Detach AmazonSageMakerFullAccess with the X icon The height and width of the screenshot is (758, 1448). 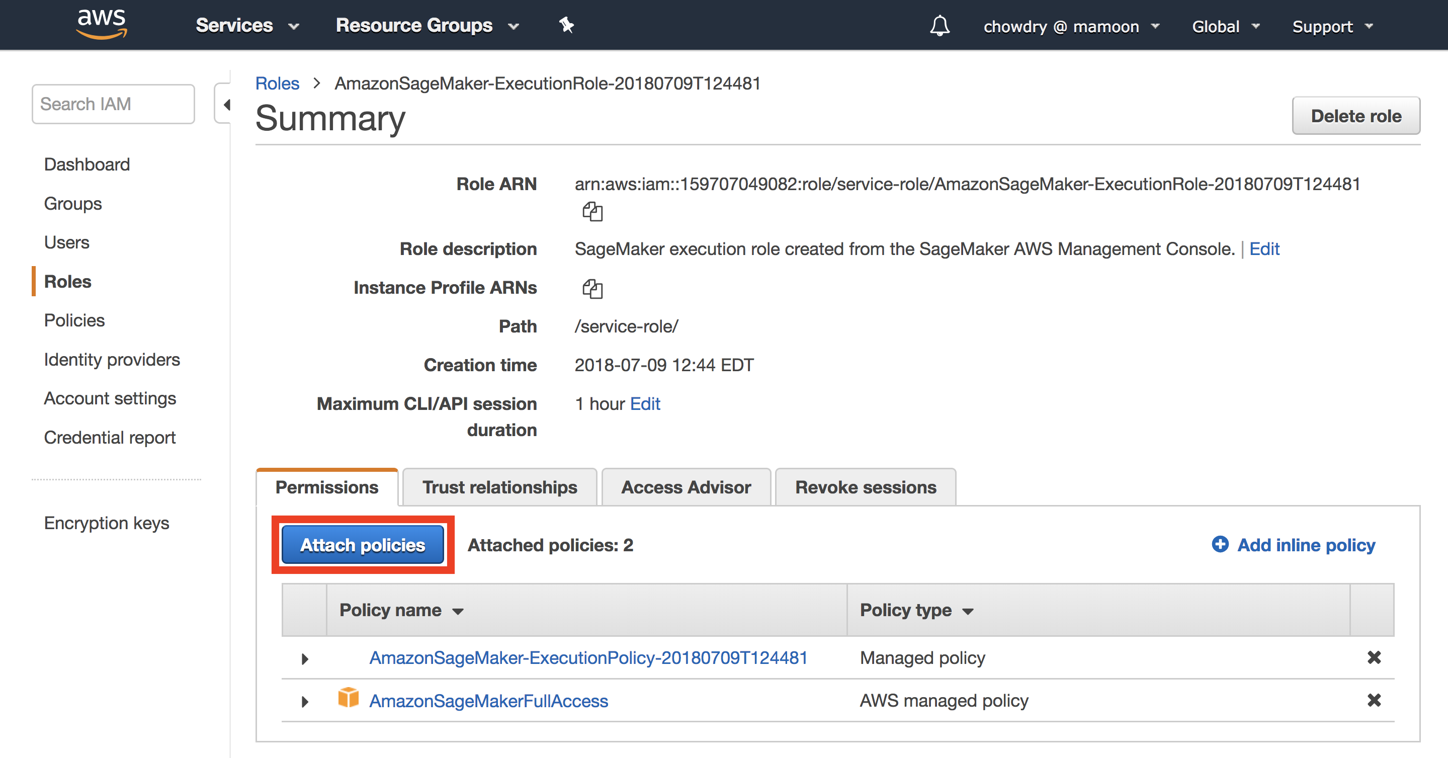pos(1374,700)
